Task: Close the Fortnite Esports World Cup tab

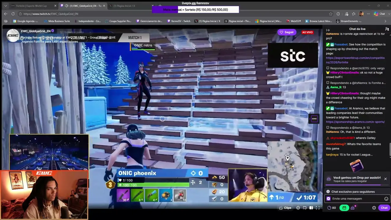Action: pyautogui.click(x=55, y=6)
